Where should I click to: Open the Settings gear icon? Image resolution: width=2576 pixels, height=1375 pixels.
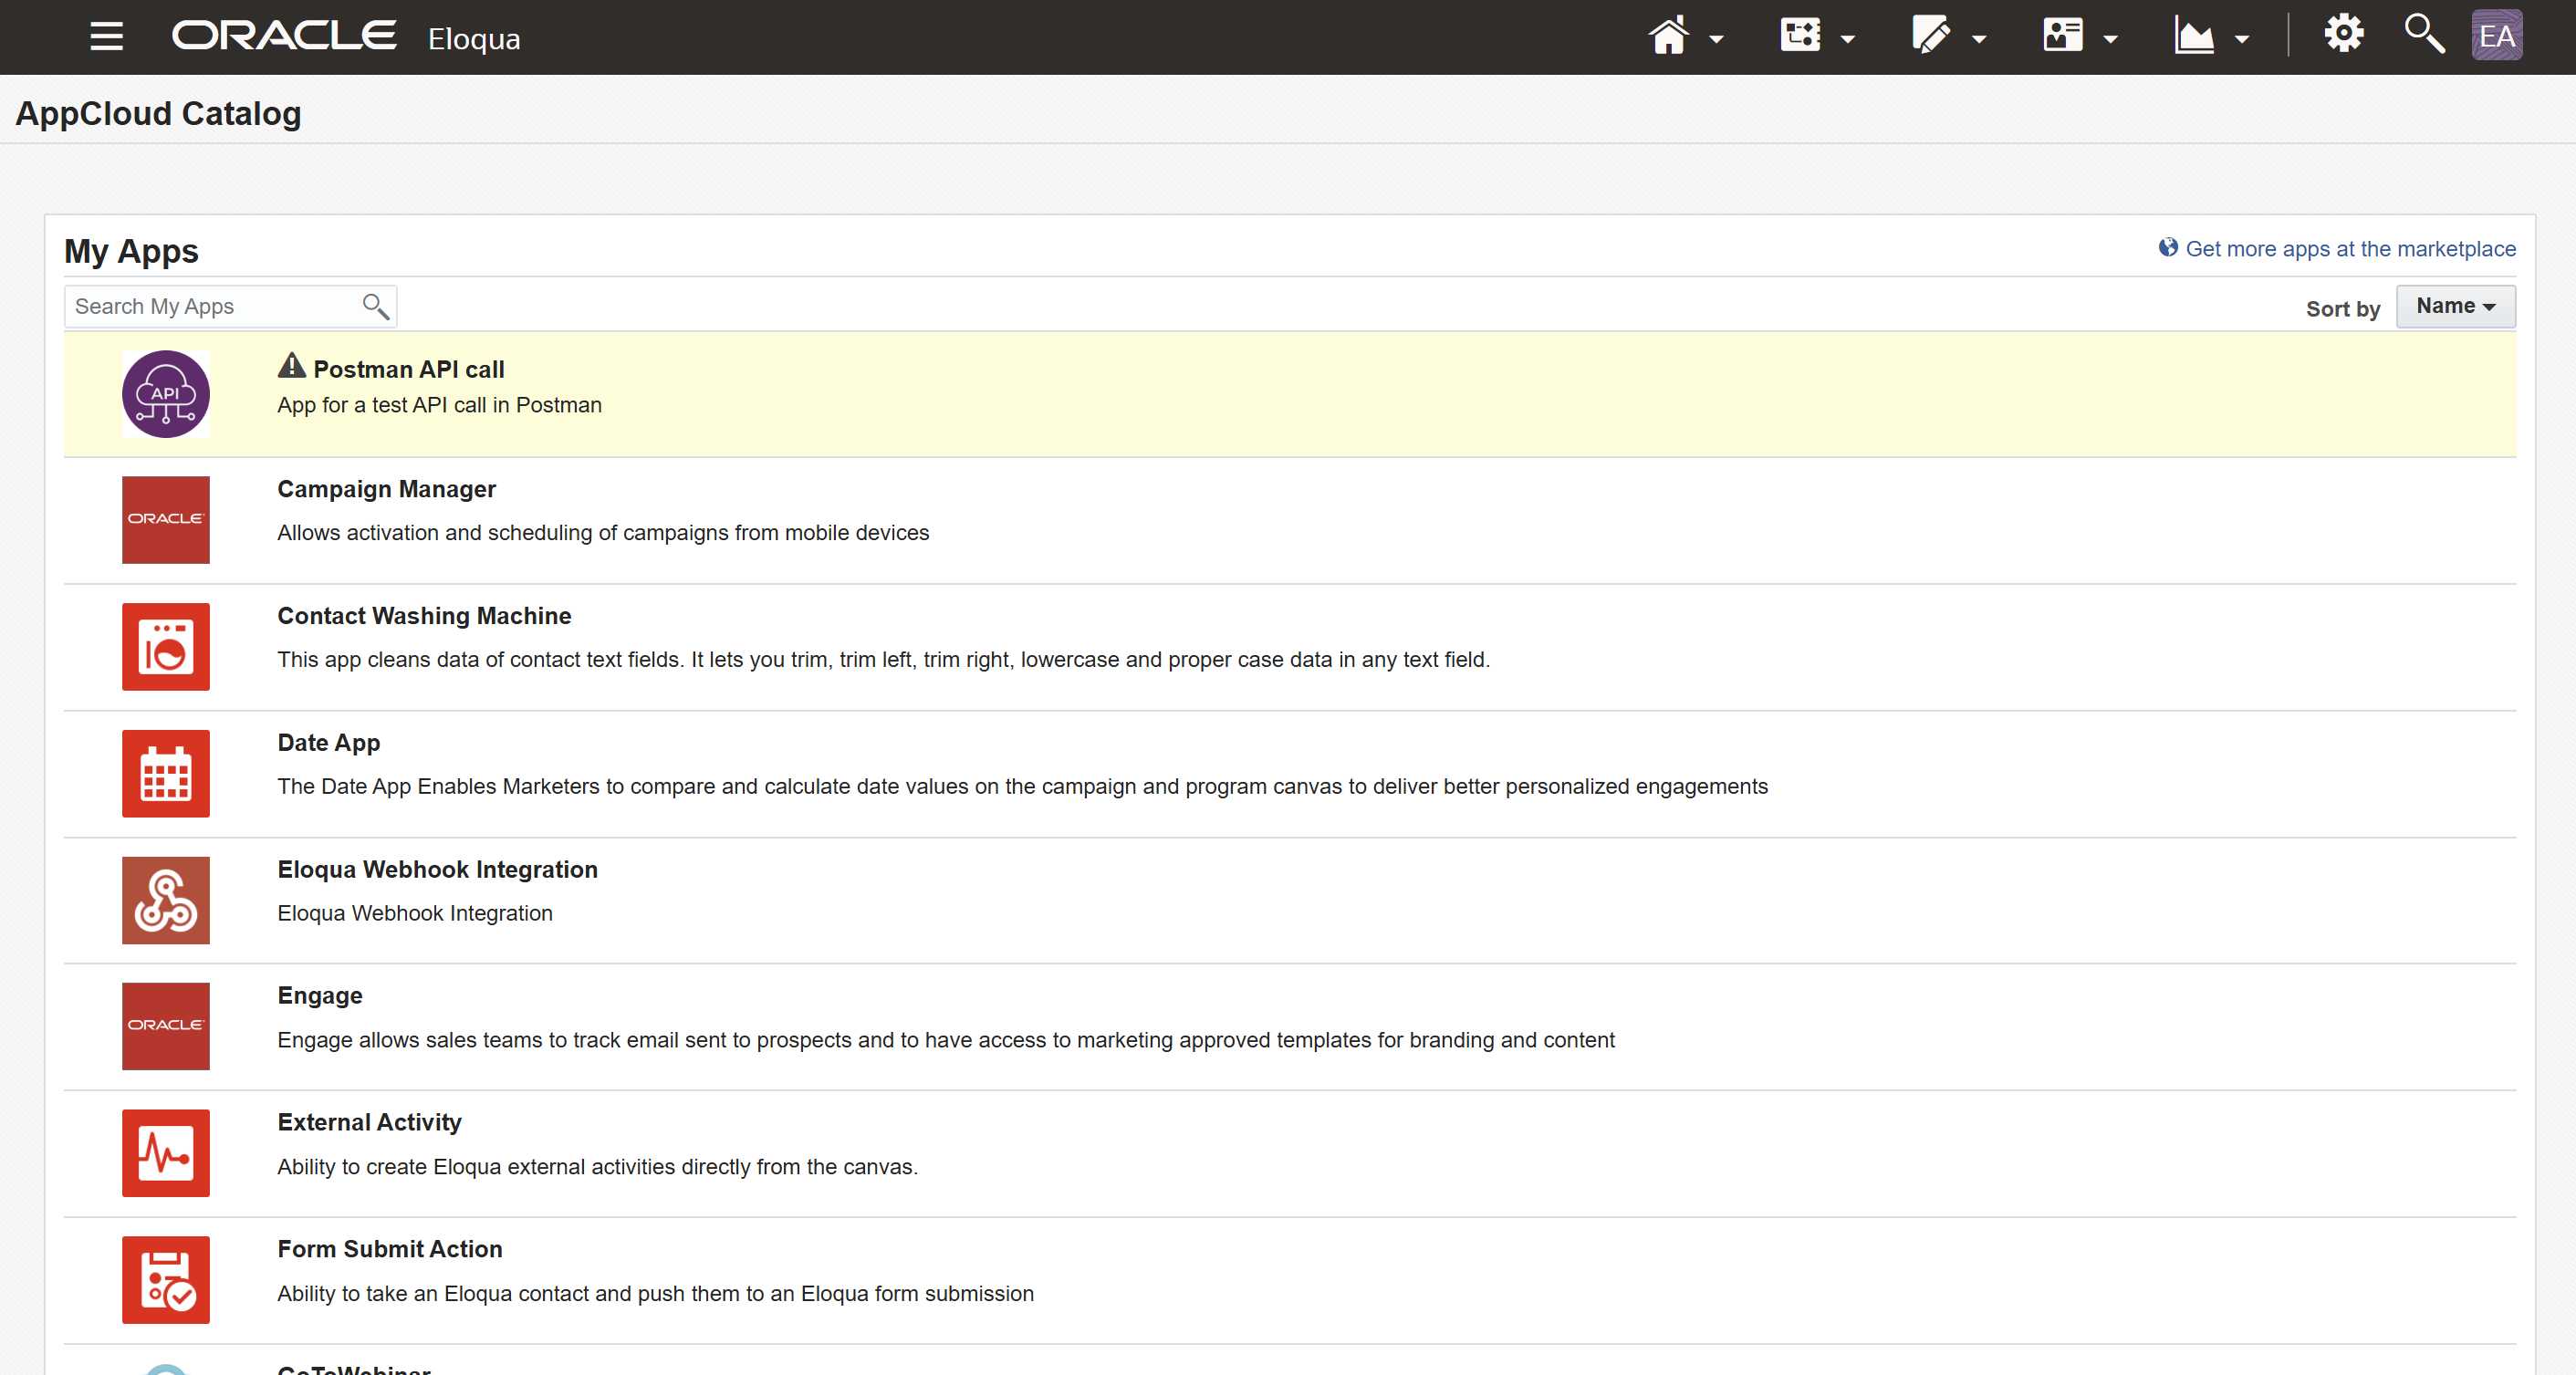click(x=2343, y=35)
